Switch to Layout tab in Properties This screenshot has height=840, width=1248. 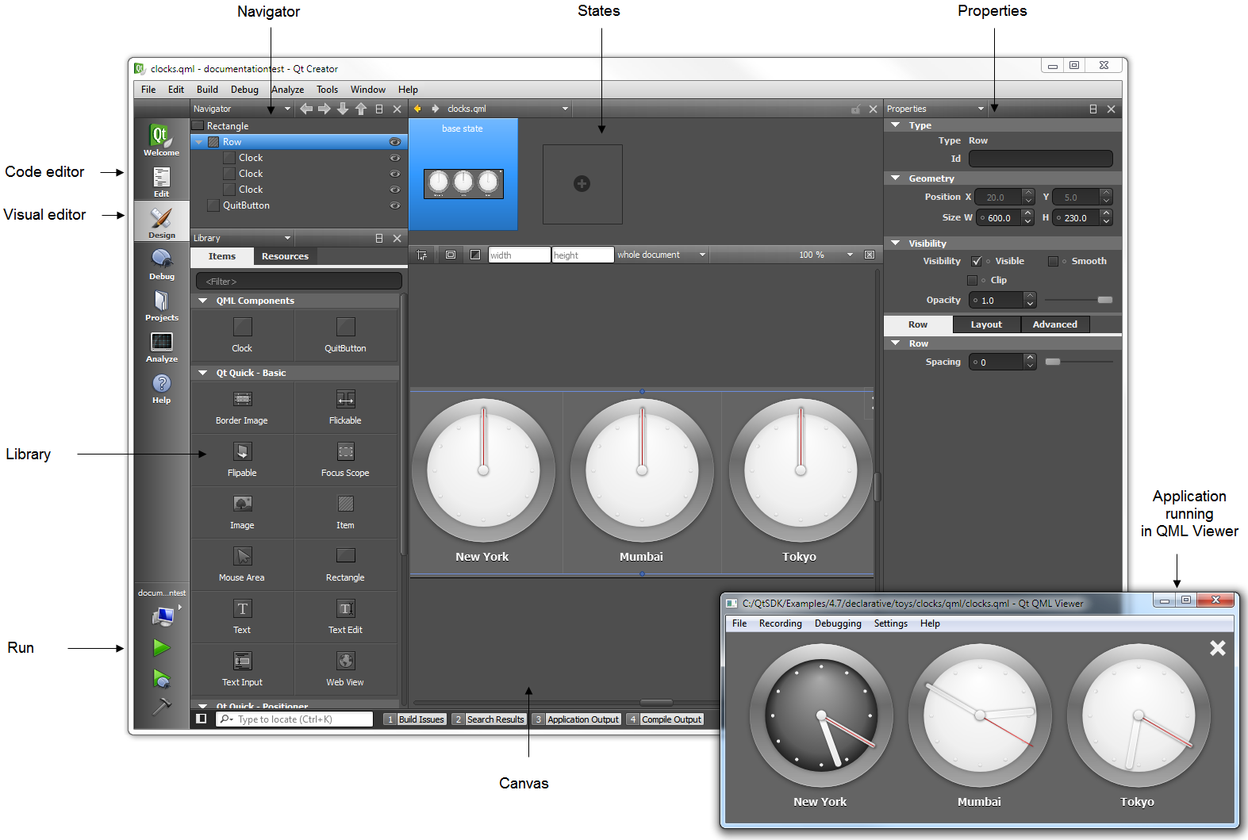point(986,324)
